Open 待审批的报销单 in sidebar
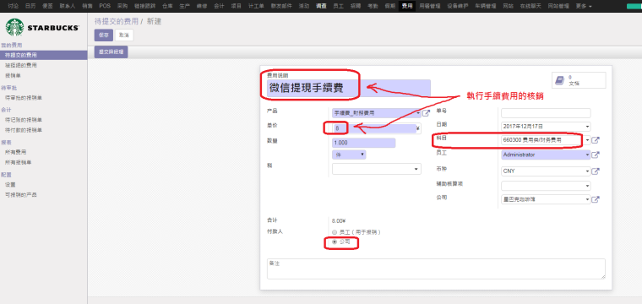 (24, 98)
